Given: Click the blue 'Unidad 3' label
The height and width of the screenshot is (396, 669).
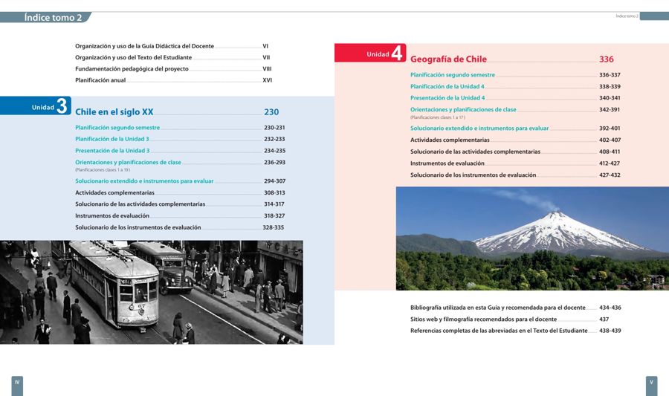Looking at the screenshot, I should click(x=36, y=106).
